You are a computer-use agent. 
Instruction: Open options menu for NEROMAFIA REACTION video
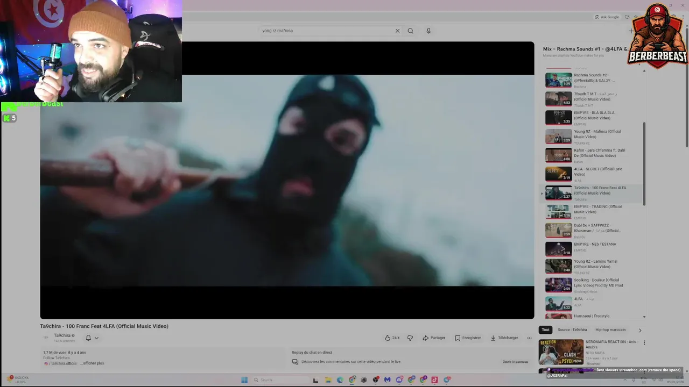tap(644, 342)
